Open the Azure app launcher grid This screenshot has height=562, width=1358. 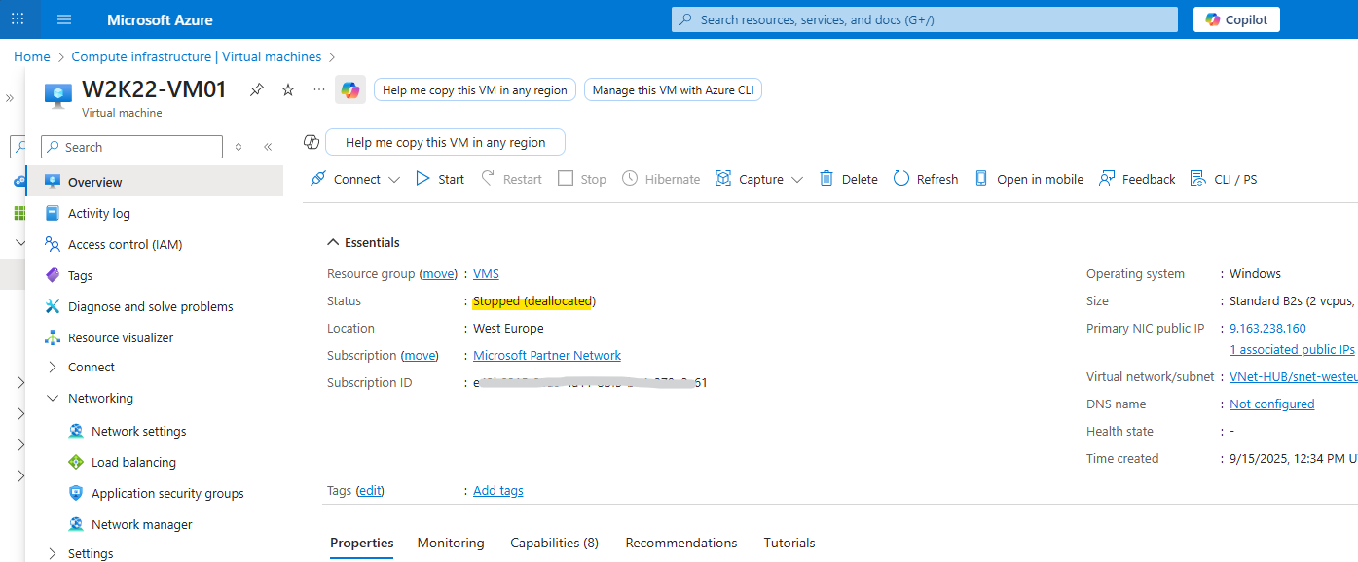18,19
